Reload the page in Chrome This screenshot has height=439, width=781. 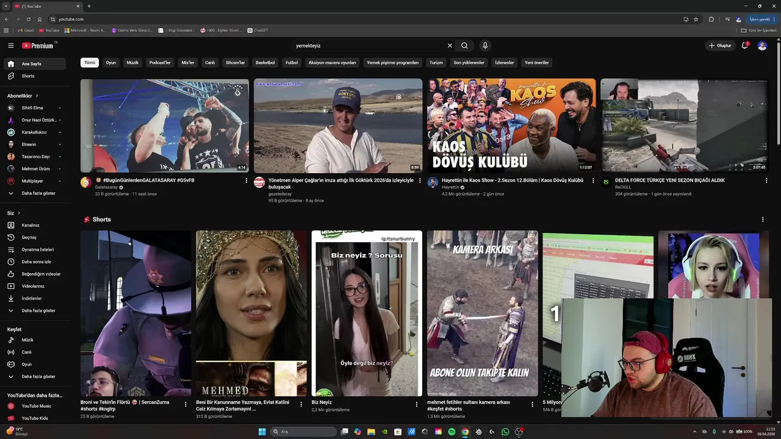click(28, 20)
